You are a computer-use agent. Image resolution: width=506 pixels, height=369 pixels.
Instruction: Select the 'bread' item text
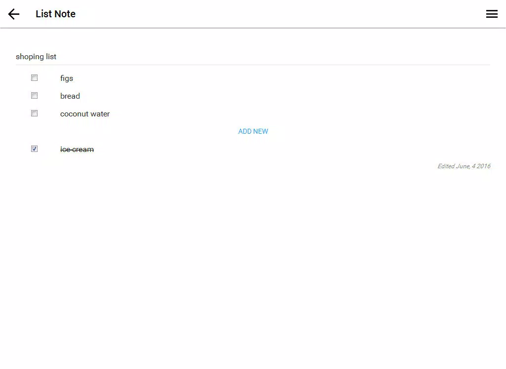(70, 96)
